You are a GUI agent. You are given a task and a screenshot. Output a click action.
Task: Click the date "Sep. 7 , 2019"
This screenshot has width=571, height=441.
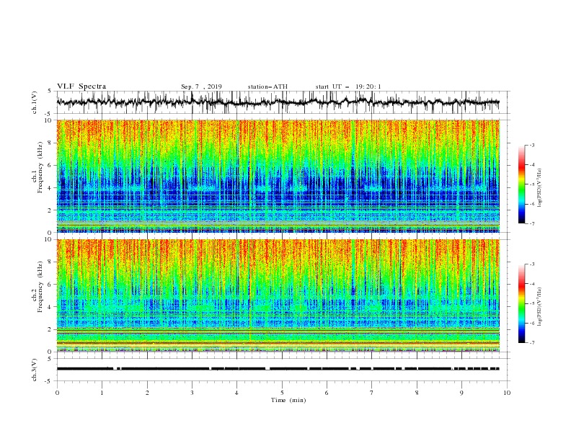click(x=201, y=86)
